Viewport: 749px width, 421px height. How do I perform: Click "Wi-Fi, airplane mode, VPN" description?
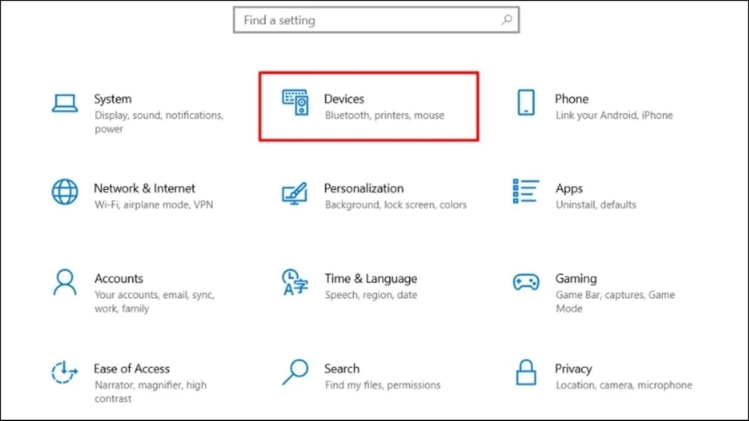pyautogui.click(x=154, y=205)
